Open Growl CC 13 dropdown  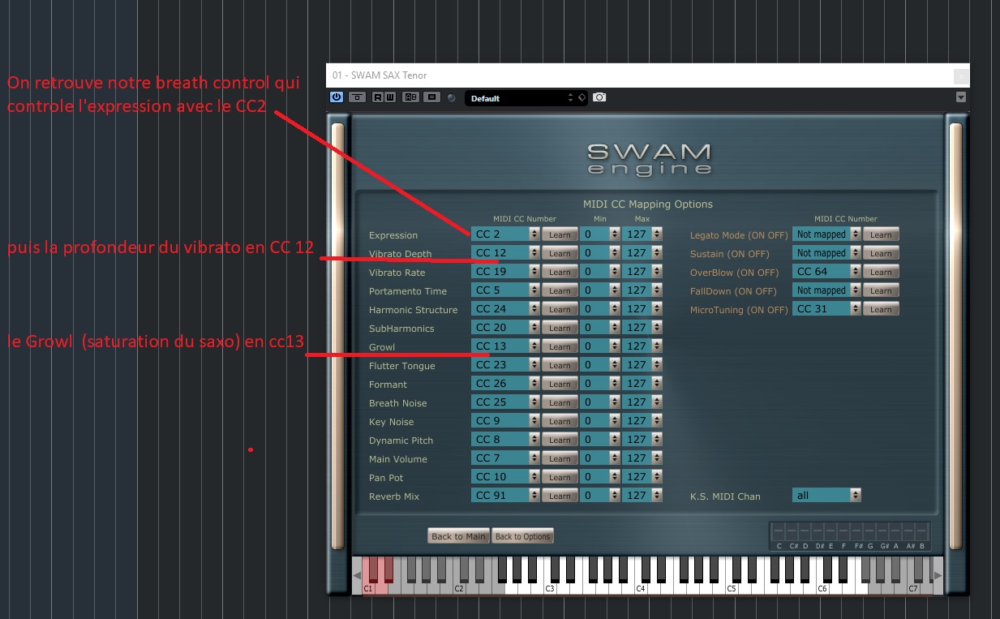(505, 346)
